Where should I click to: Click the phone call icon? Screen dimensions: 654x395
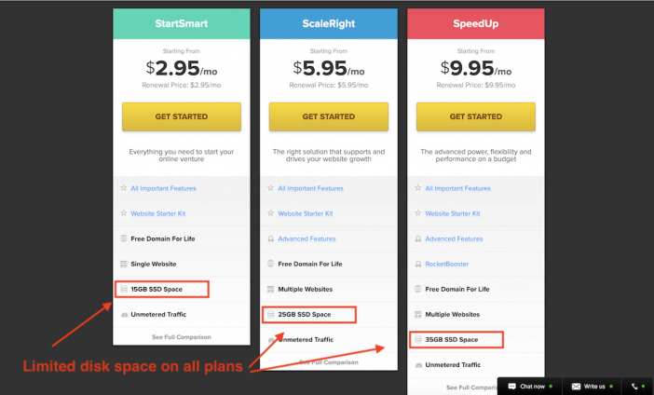click(634, 387)
